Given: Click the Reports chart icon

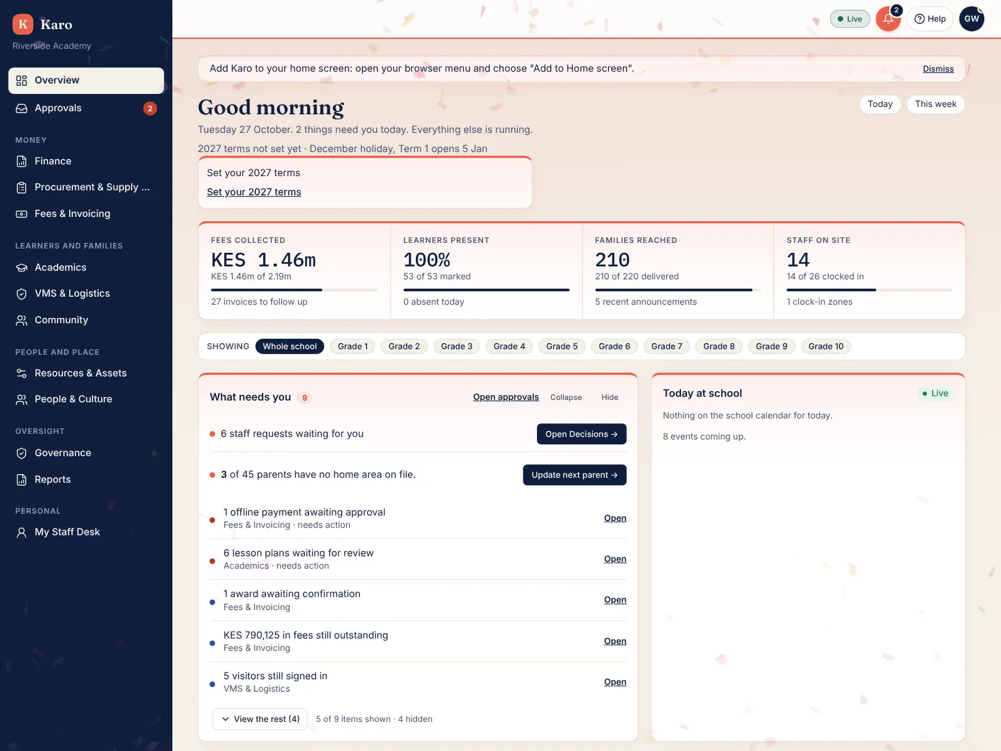Looking at the screenshot, I should click(x=22, y=480).
